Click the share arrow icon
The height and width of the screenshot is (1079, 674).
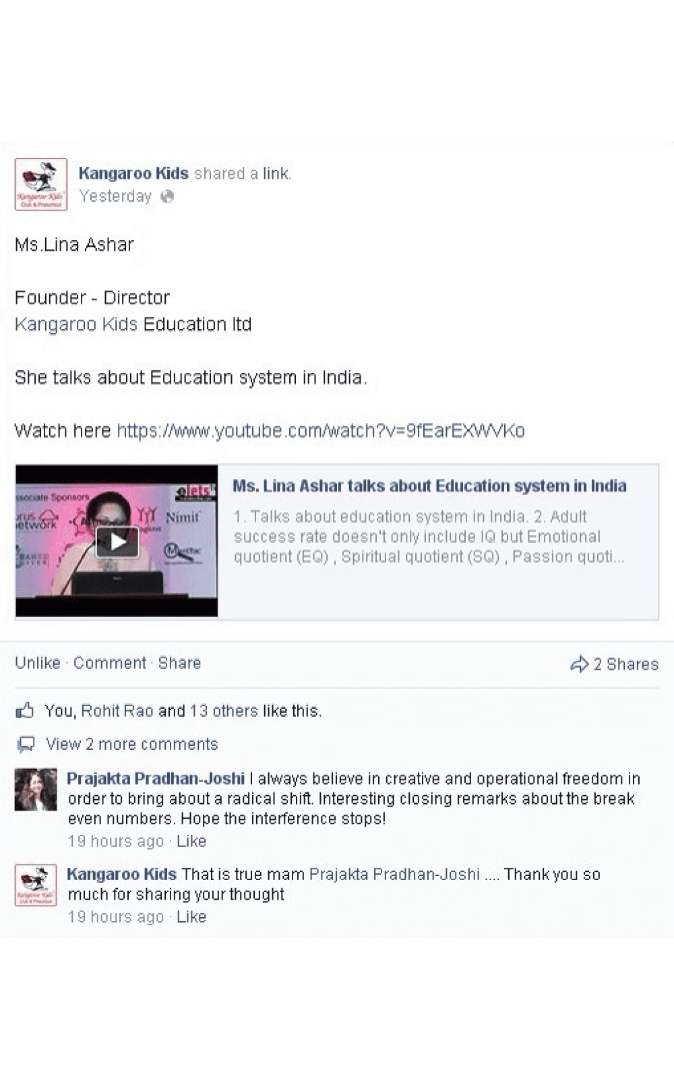(x=579, y=664)
